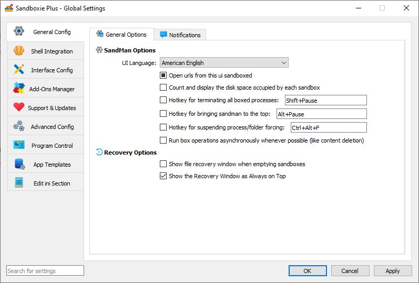Image resolution: width=419 pixels, height=283 pixels.
Task: Click the App Templates database icon
Action: point(19,164)
